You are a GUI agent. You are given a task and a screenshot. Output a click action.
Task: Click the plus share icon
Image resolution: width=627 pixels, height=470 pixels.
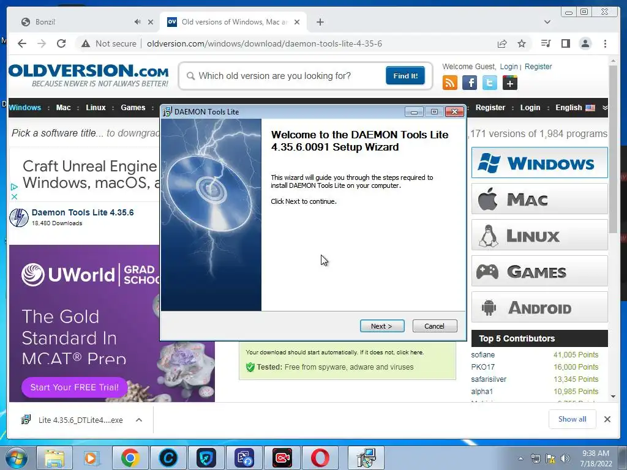click(x=510, y=83)
